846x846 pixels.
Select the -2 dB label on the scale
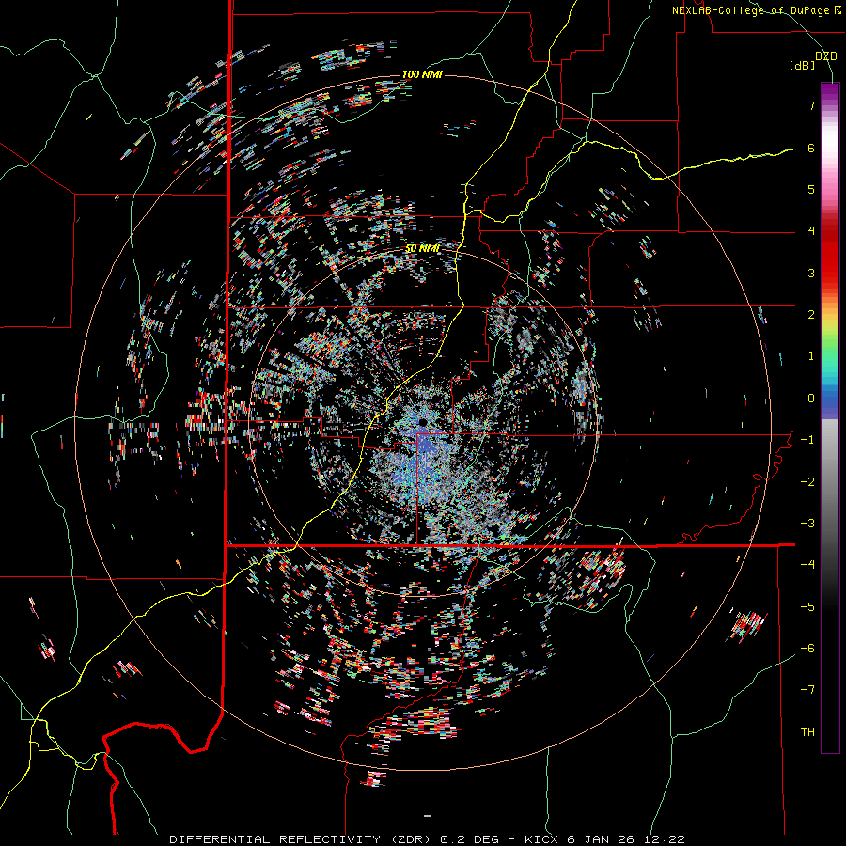[807, 481]
